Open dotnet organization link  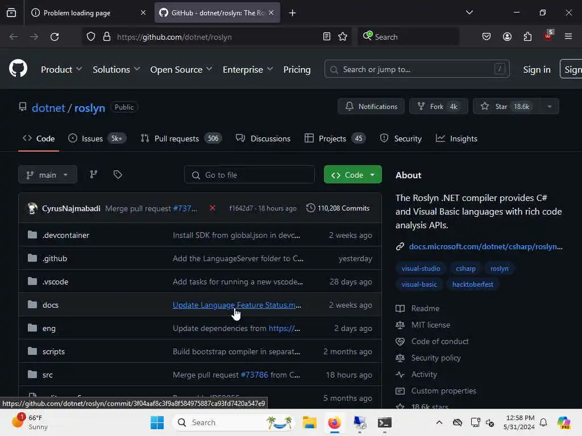48,108
